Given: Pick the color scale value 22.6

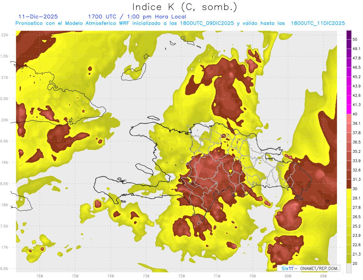Looking at the screenshot, I should coord(357,245).
